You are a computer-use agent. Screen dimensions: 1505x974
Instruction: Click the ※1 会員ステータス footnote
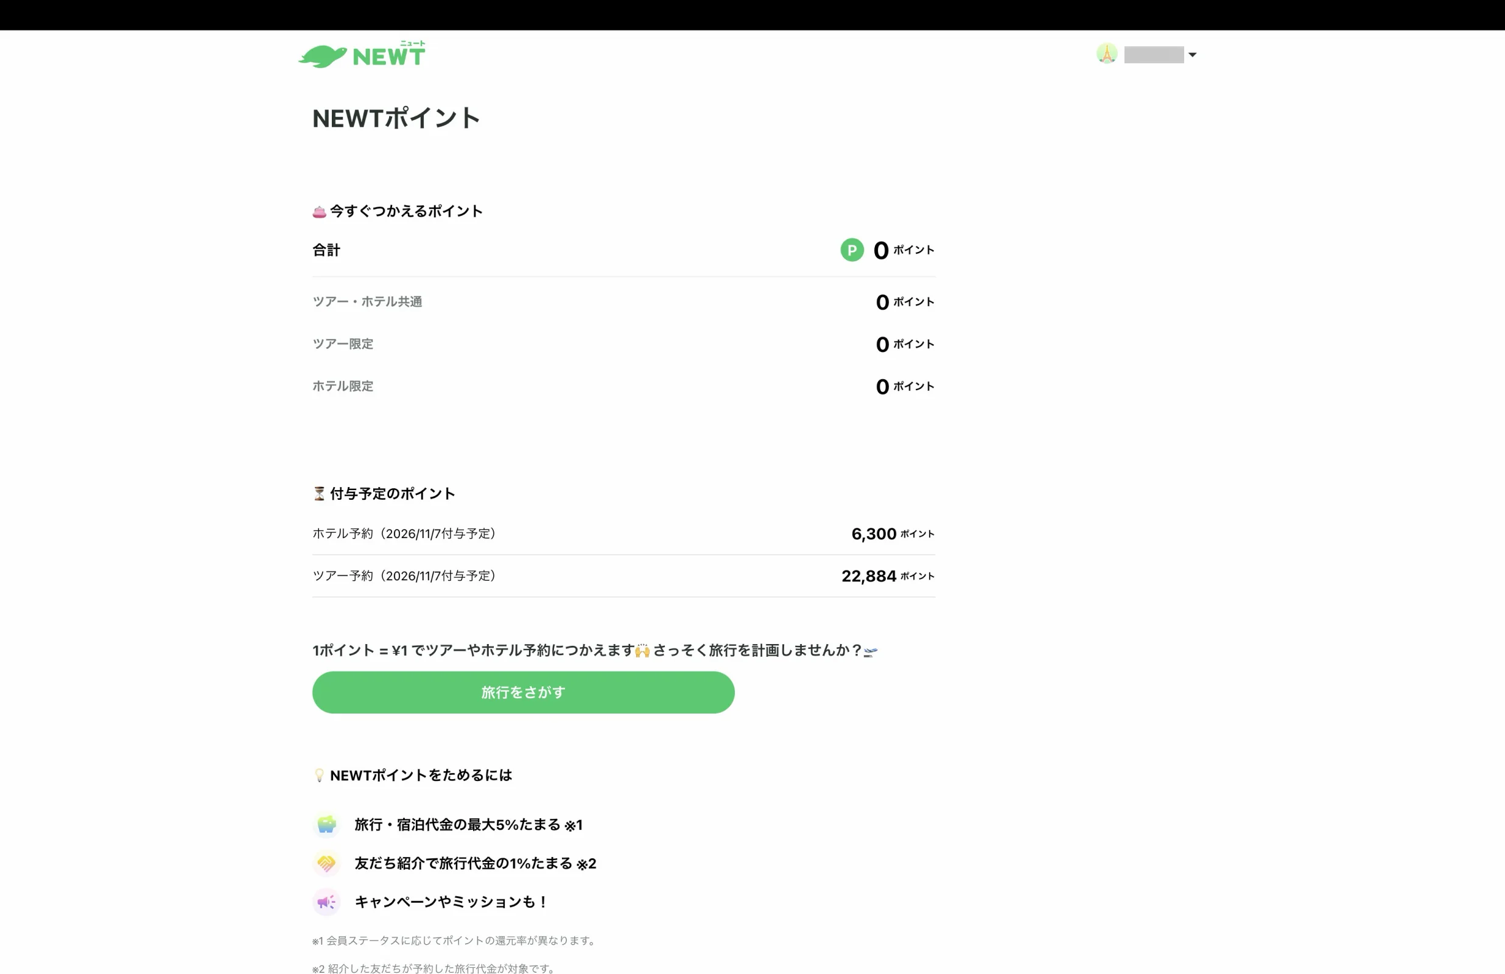tap(455, 941)
